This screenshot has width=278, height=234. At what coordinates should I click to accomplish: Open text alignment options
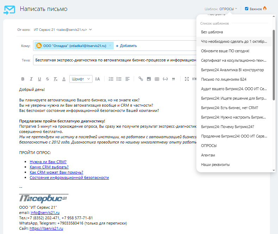click(x=127, y=79)
